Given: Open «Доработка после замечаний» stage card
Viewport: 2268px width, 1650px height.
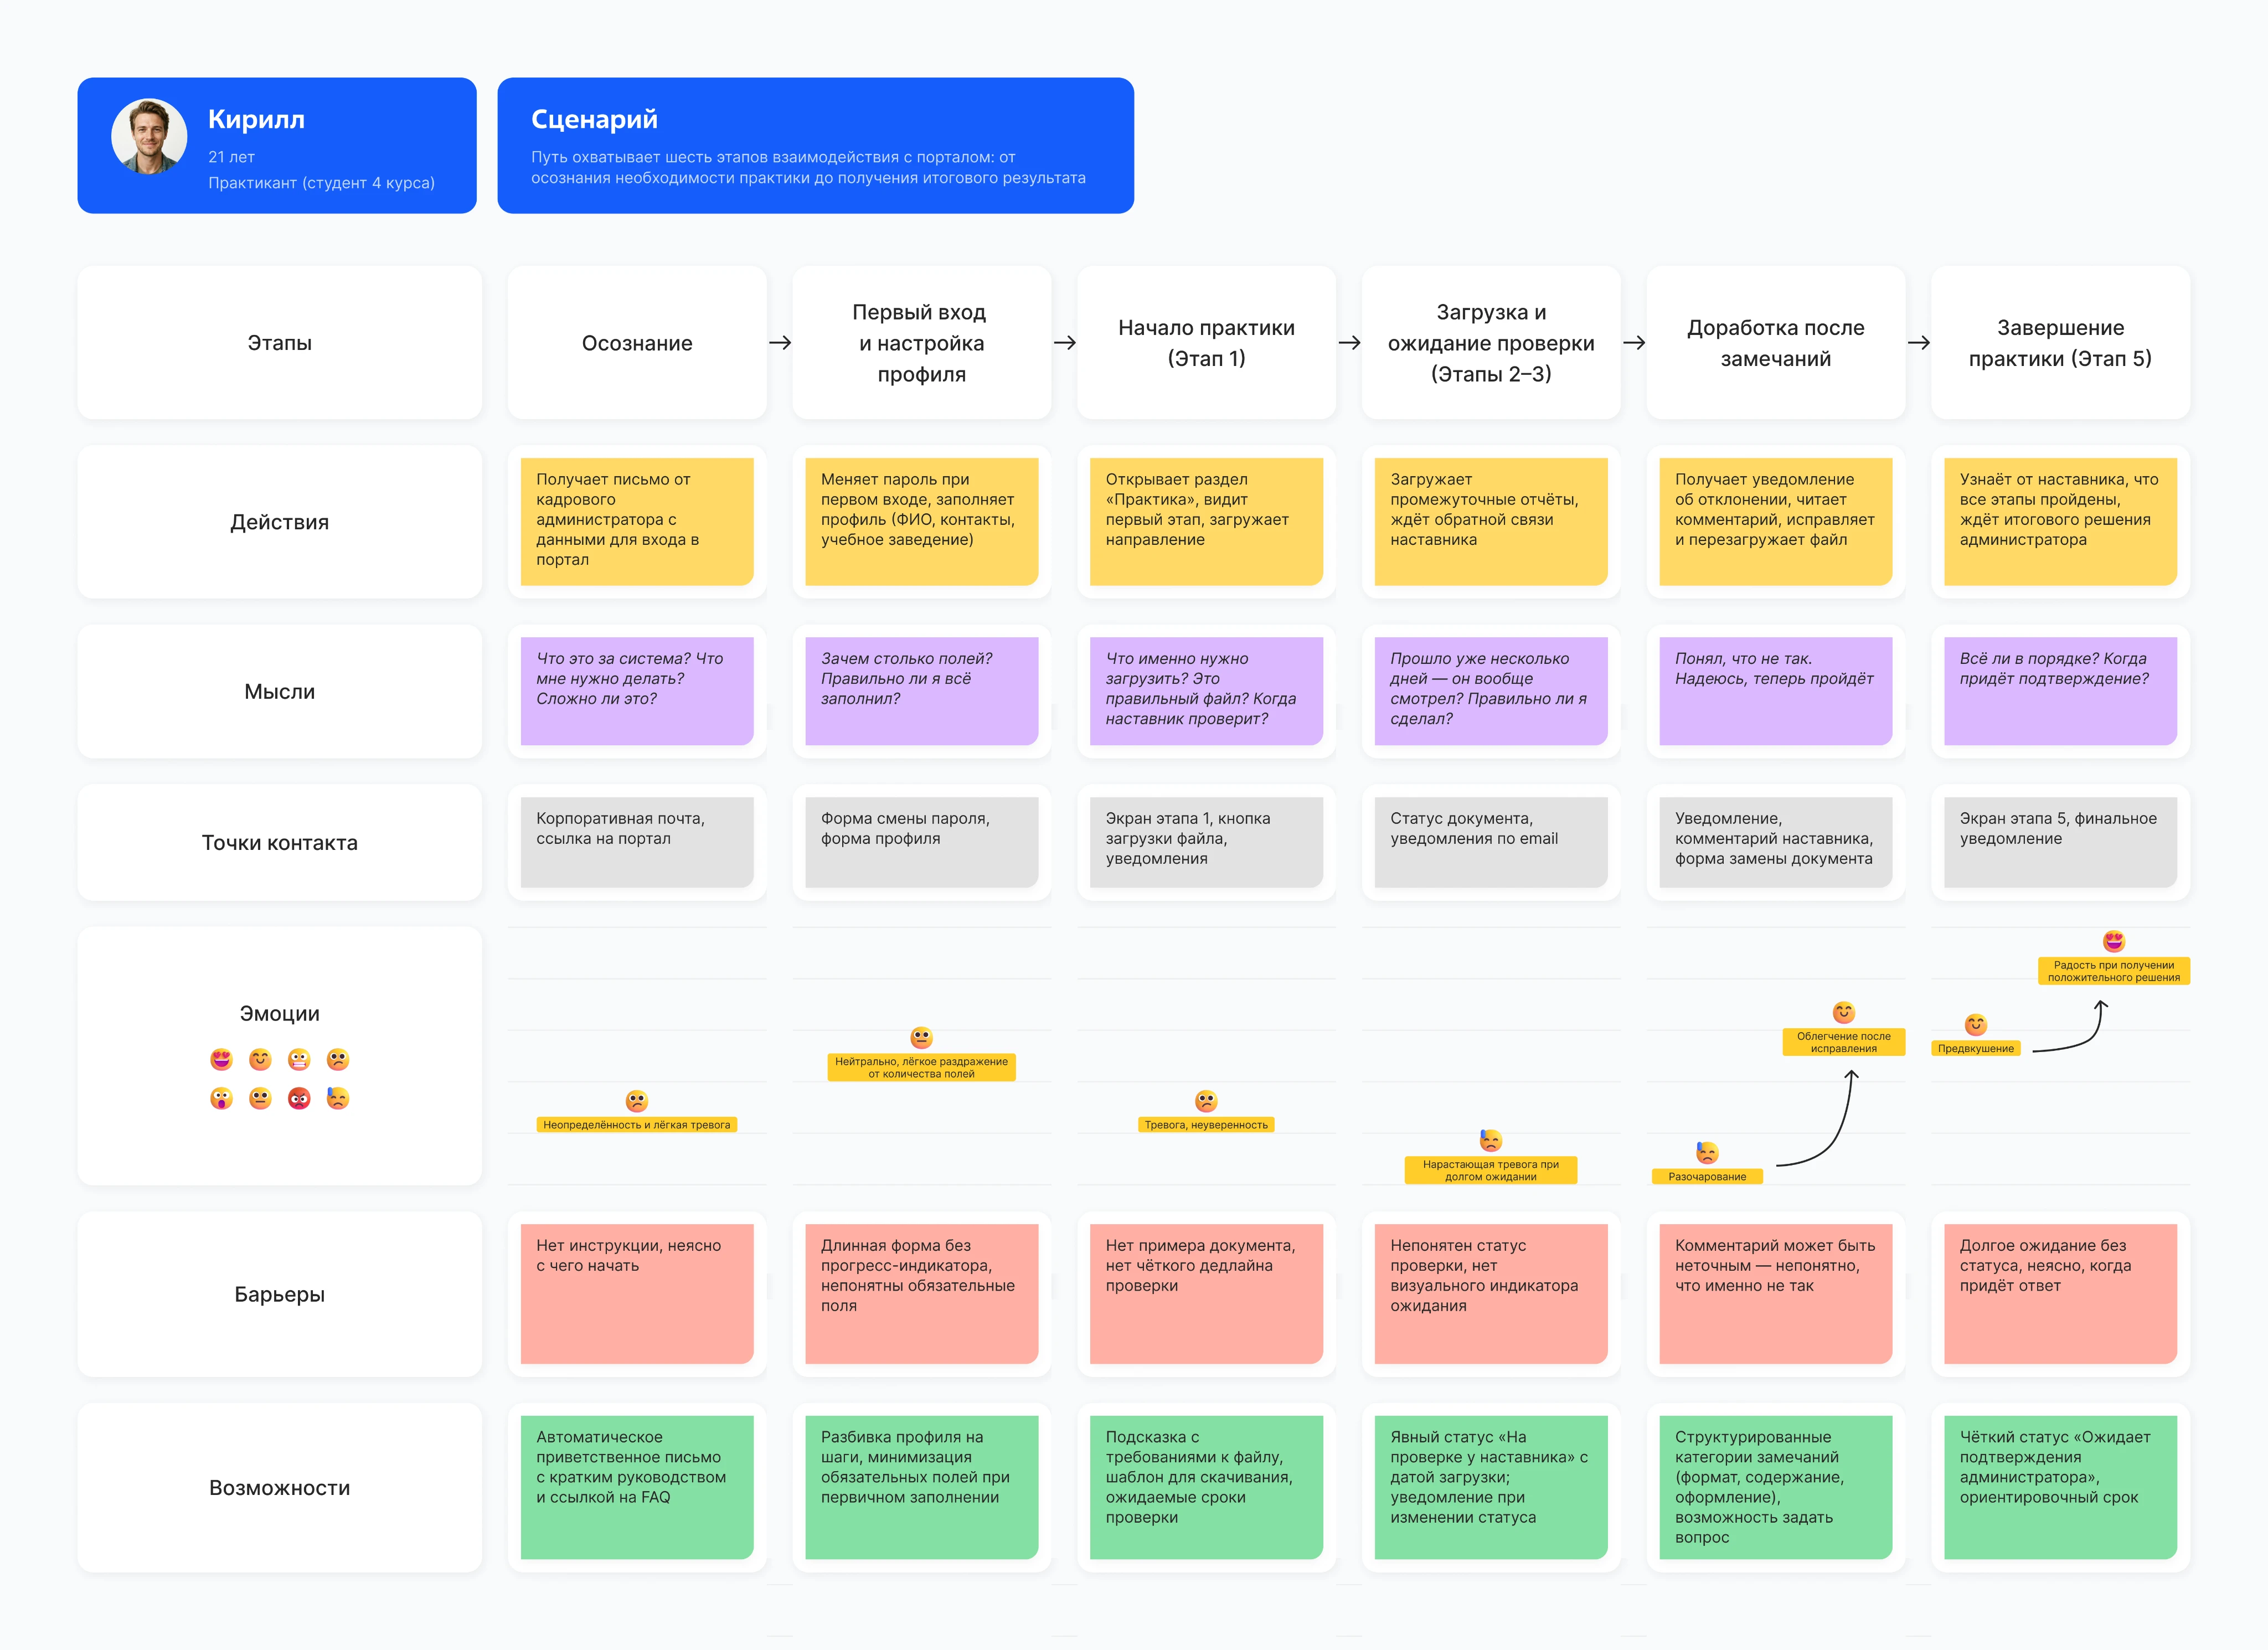Looking at the screenshot, I should 1776,343.
